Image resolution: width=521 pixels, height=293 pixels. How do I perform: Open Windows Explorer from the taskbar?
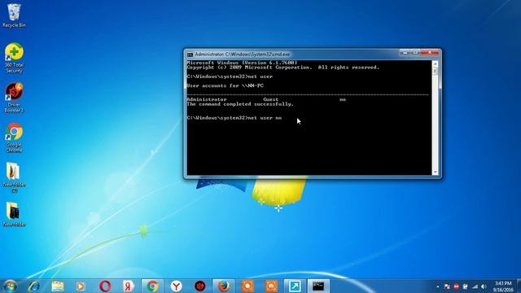tap(58, 286)
